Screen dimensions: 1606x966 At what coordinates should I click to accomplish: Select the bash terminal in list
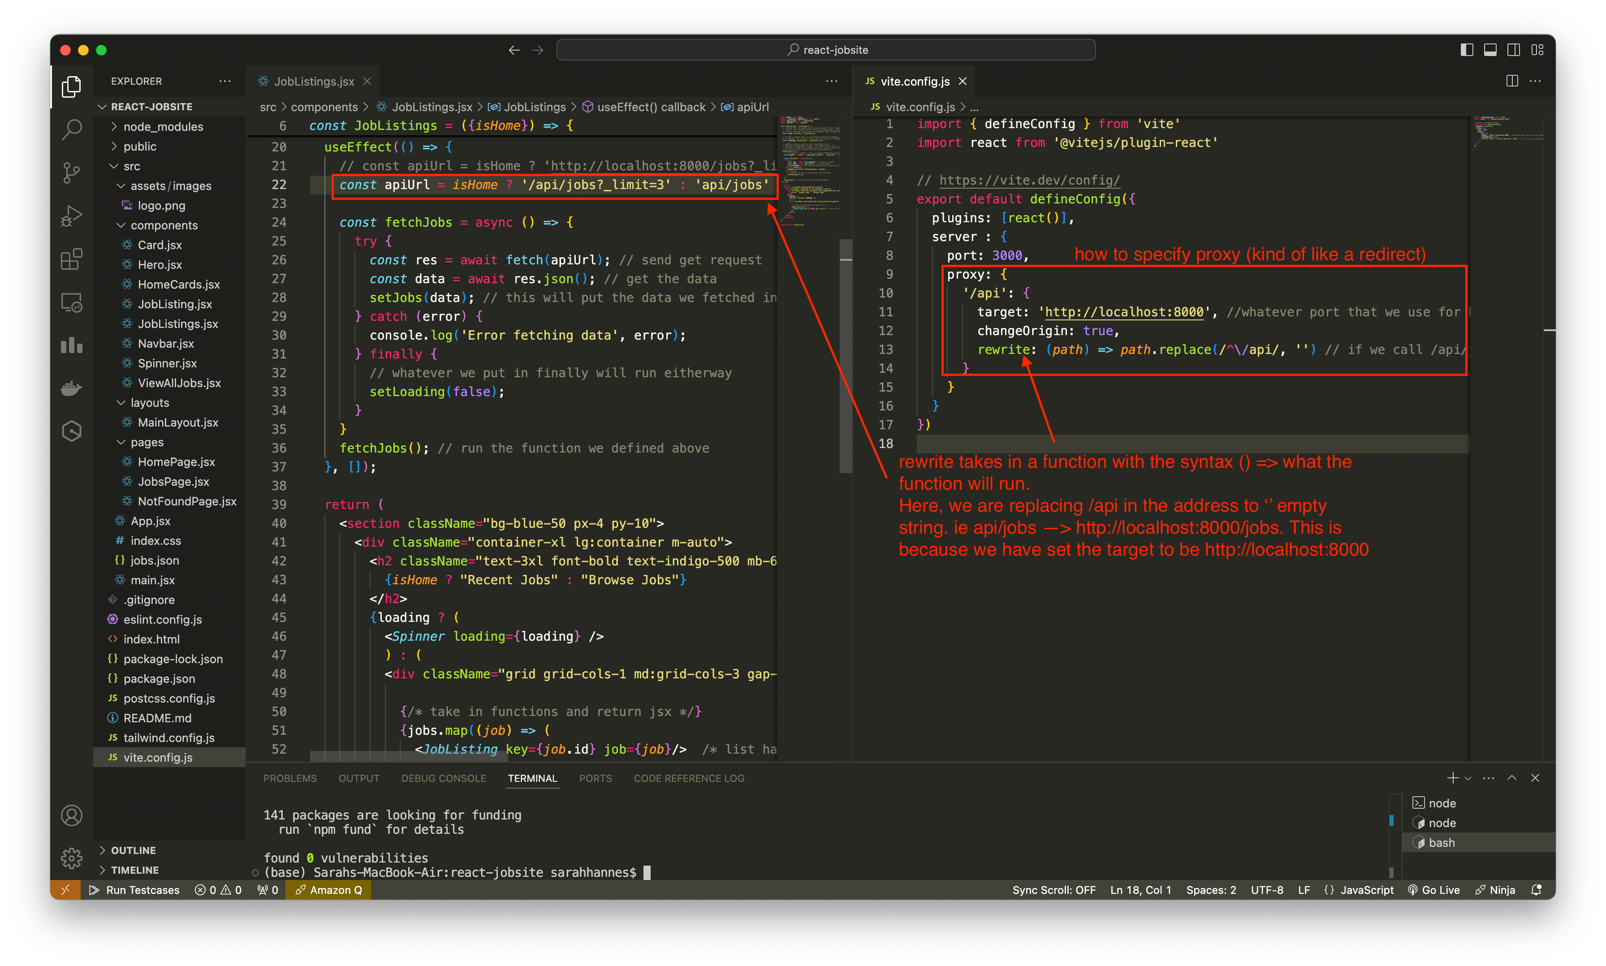(x=1479, y=842)
